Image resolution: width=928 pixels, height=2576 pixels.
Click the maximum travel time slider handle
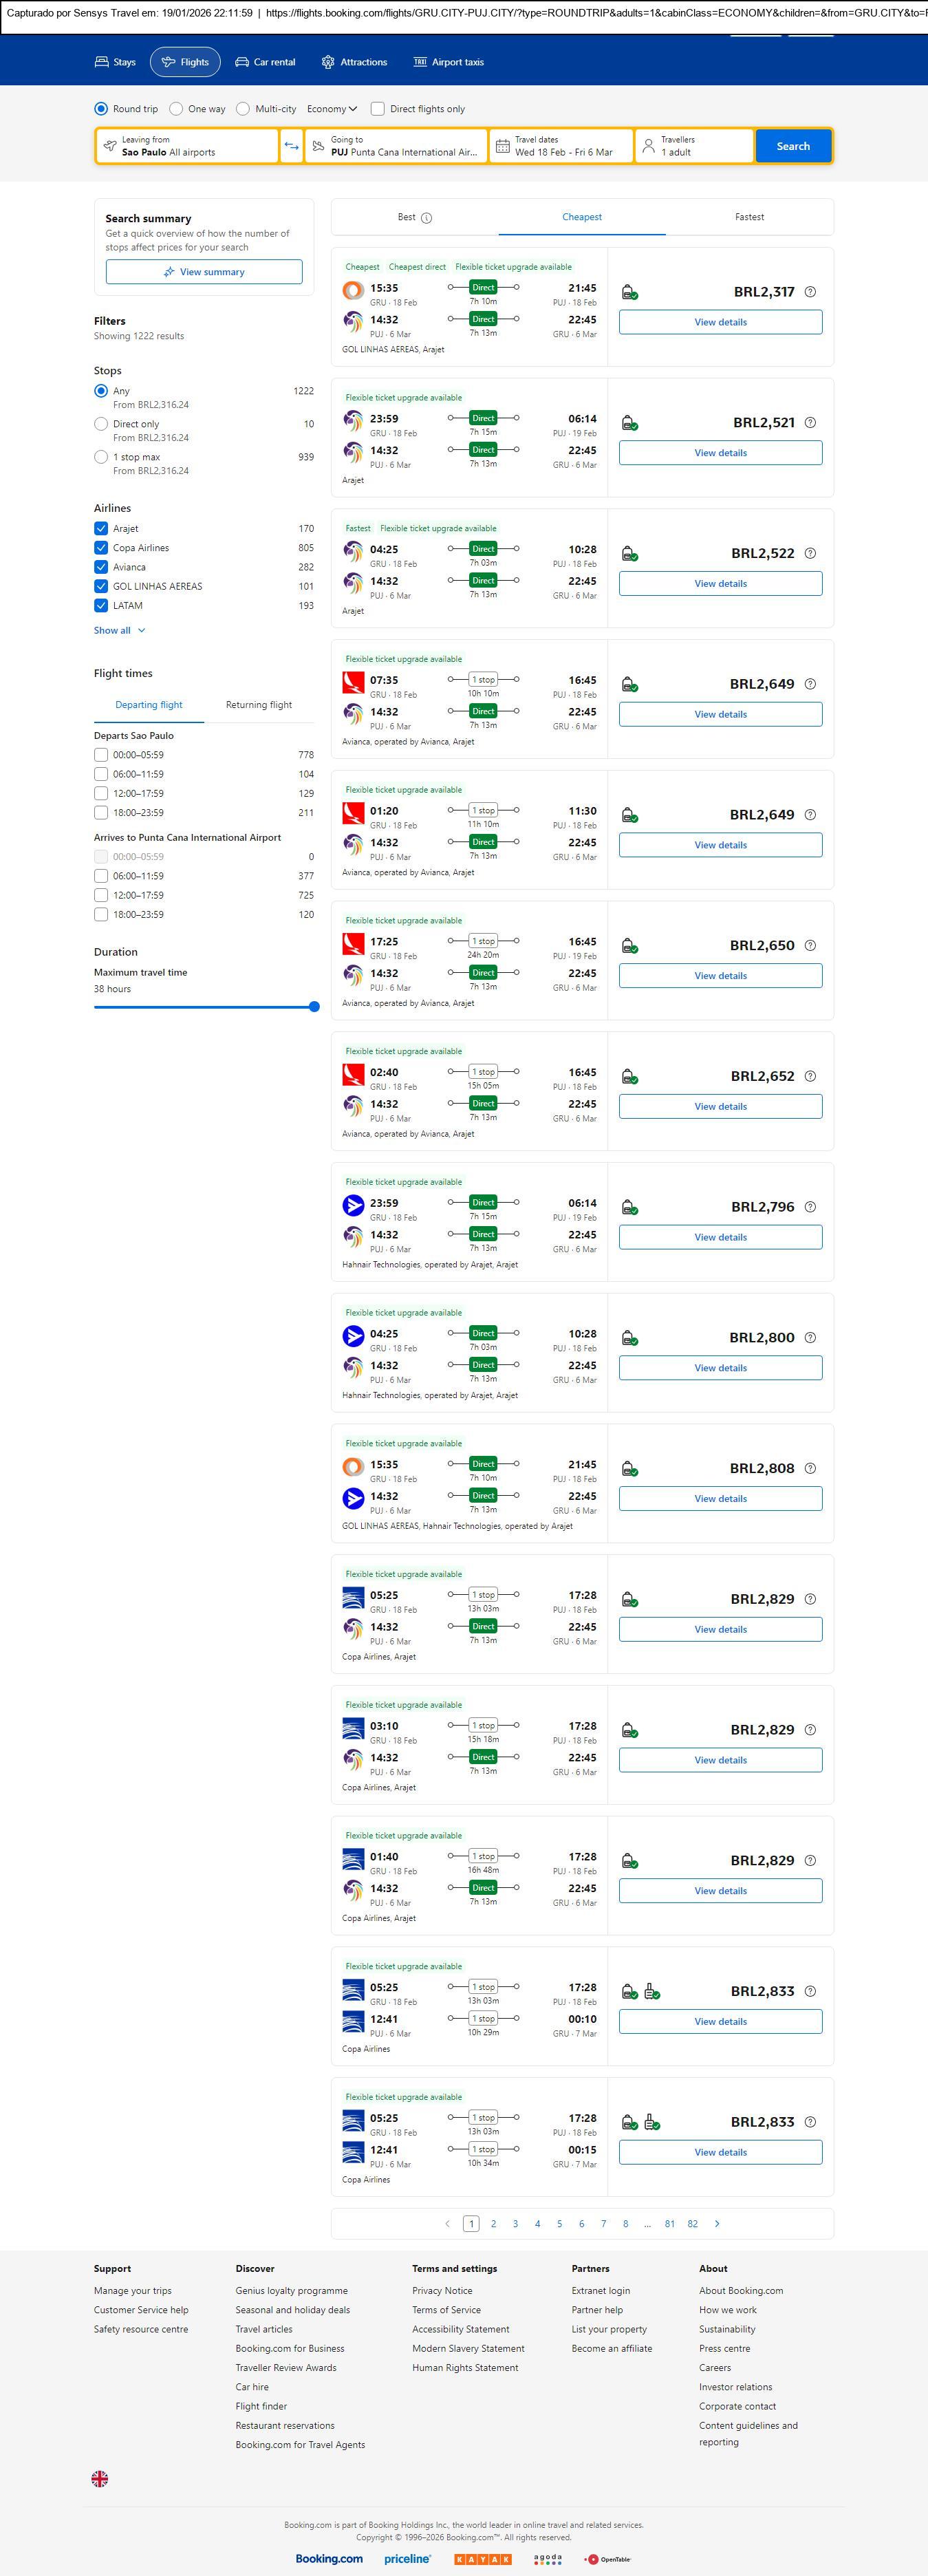[314, 1007]
